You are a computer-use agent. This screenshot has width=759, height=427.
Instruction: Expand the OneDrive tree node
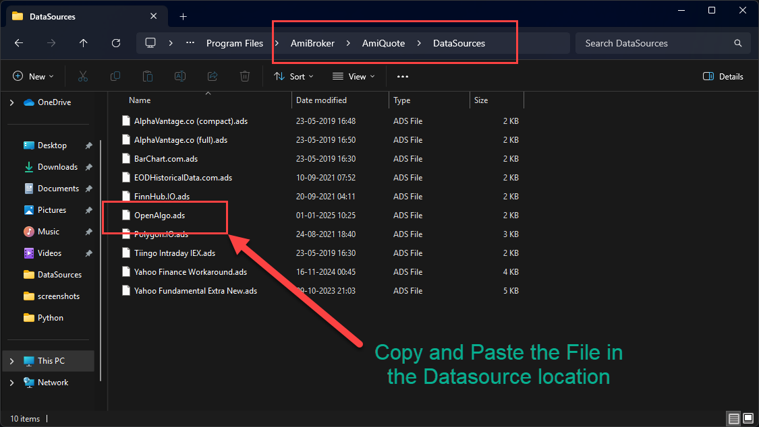click(11, 102)
